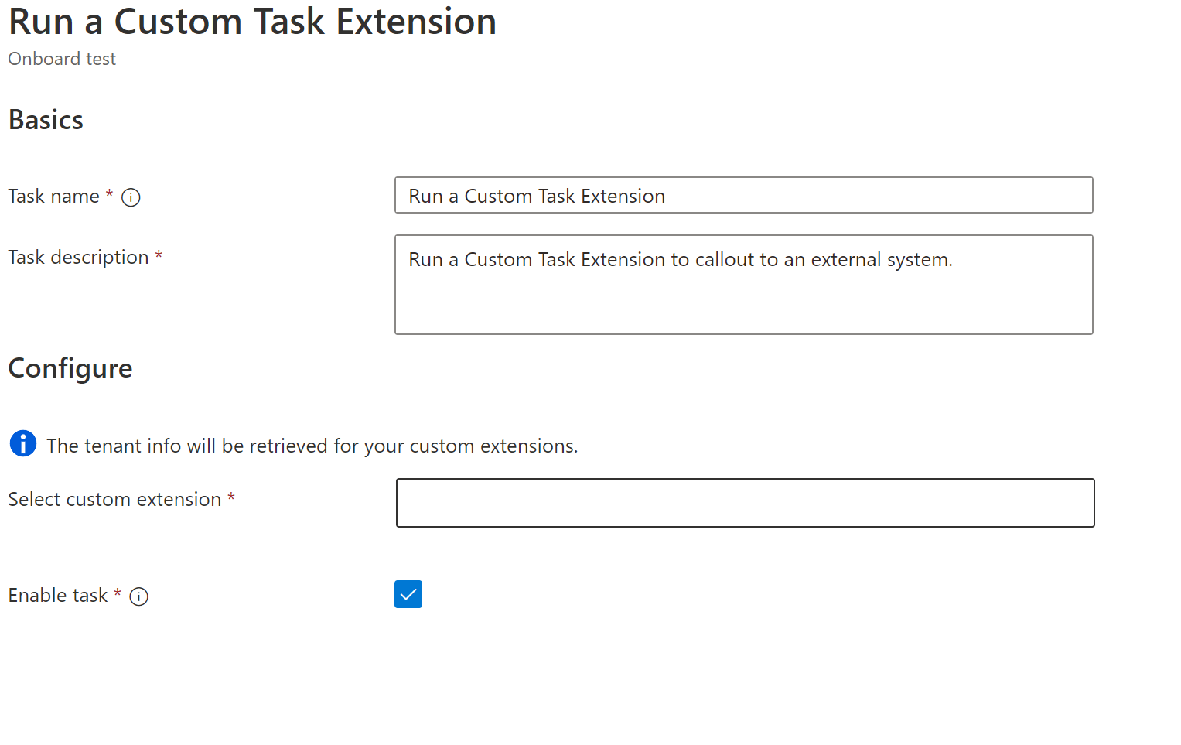The image size is (1181, 745).
Task: Click the Run a Custom Task Extension title
Action: click(x=252, y=22)
